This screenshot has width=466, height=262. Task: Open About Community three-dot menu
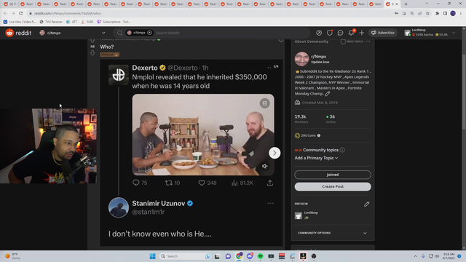click(x=368, y=41)
